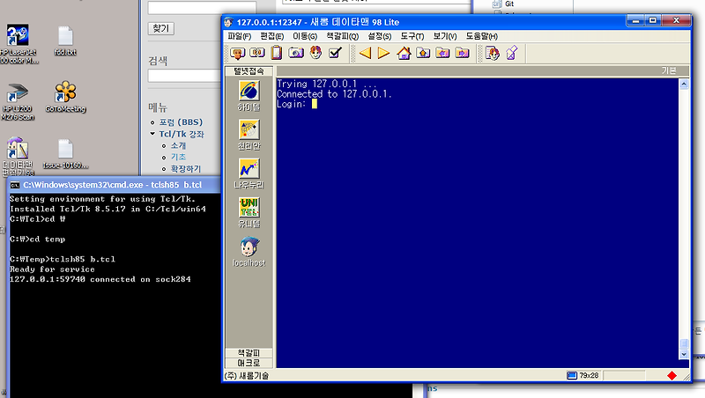Click the 검색 search input field
The image size is (705, 398).
coord(184,76)
